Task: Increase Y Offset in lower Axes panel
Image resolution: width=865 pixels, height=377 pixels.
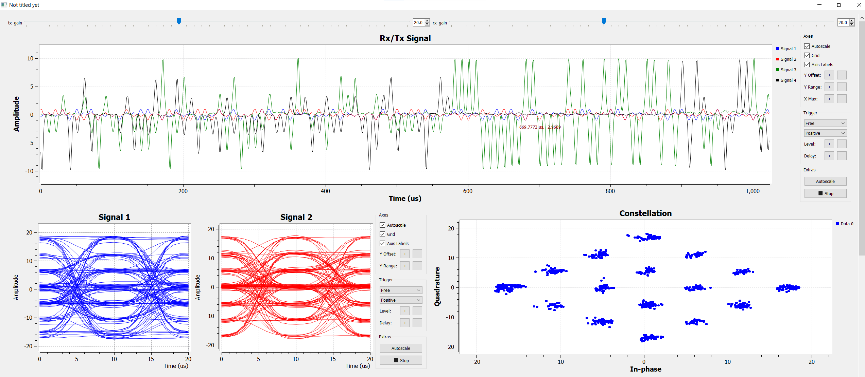Action: tap(405, 254)
